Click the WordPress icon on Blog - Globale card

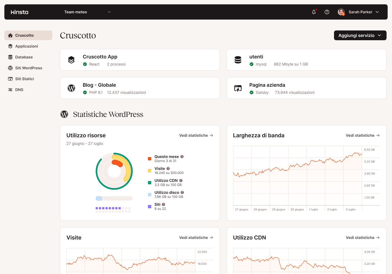pos(71,88)
